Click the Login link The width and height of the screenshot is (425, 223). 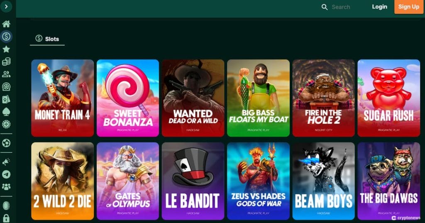tap(379, 7)
